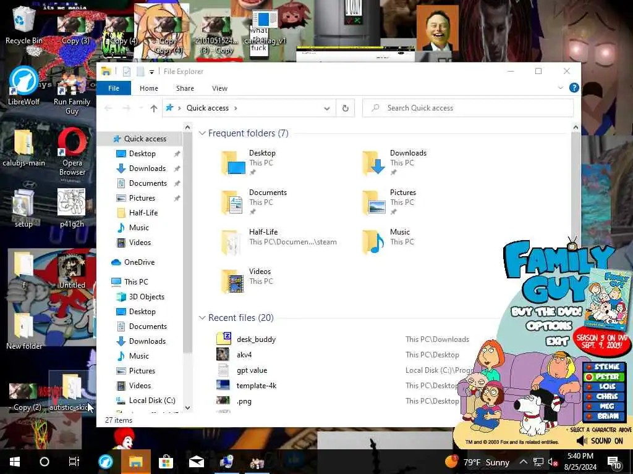Open desk_buddy in Recent files

[x=256, y=339]
